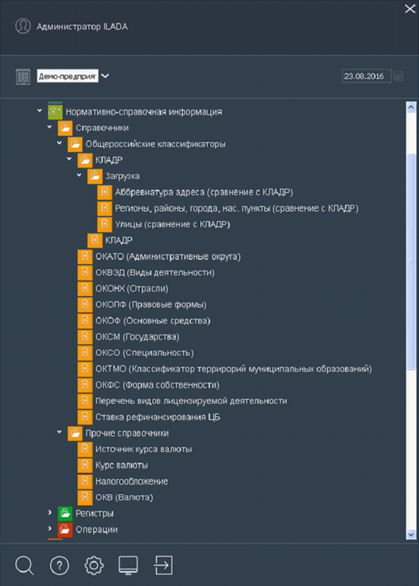Image resolution: width=419 pixels, height=586 pixels.
Task: Close the panel with X button
Action: pos(410,9)
